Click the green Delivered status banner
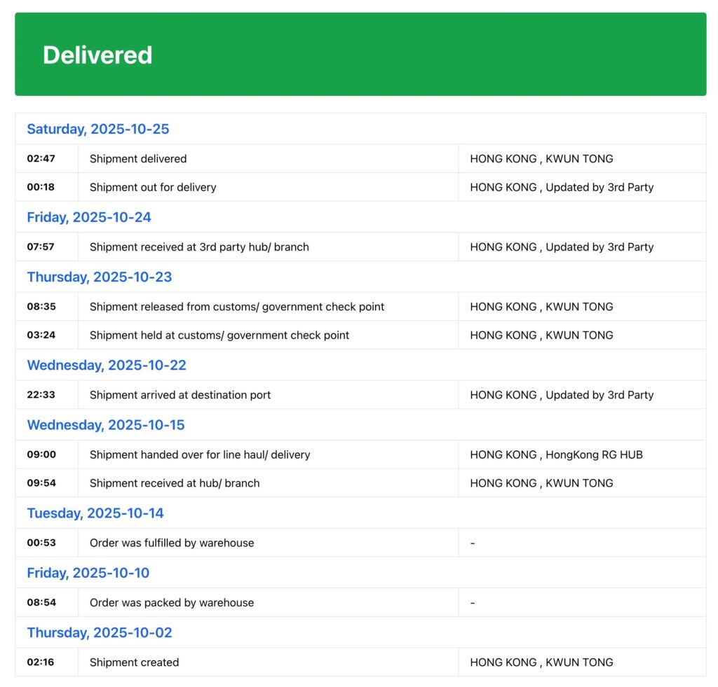 tap(360, 55)
